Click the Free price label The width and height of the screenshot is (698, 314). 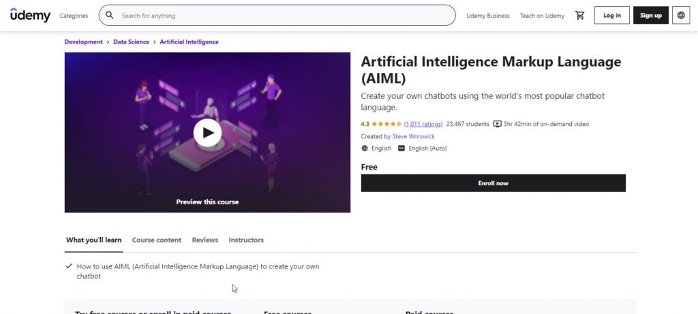(x=369, y=168)
